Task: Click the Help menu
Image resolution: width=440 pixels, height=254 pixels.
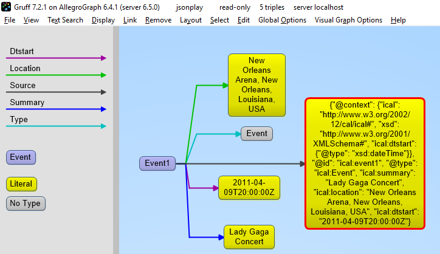Action: (398, 20)
